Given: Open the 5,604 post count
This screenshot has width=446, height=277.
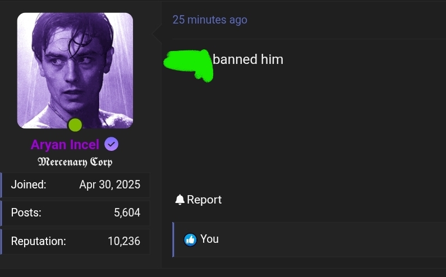Looking at the screenshot, I should (127, 213).
